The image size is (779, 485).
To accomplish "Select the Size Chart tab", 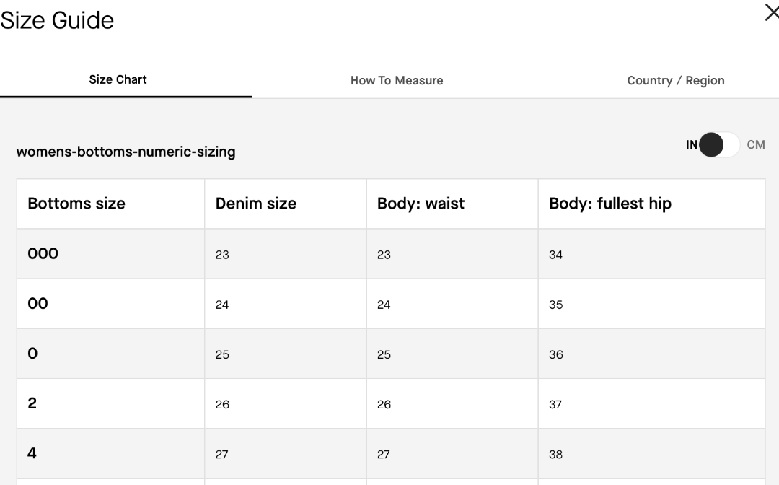I will tap(118, 79).
